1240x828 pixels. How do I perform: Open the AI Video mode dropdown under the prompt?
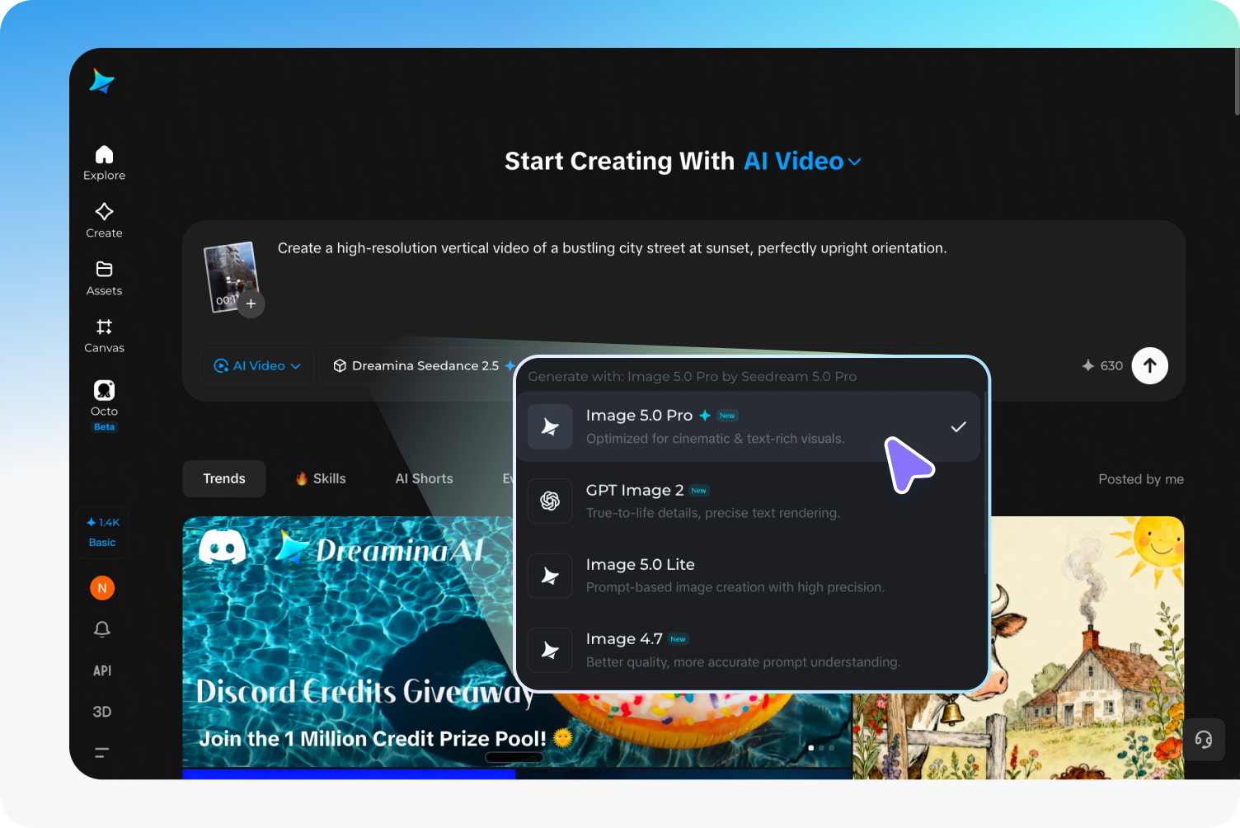[x=257, y=365]
